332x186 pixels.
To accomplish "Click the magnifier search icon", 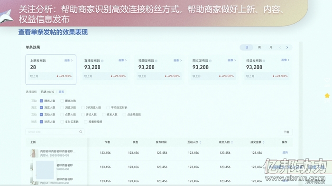I will pyautogui.click(x=81, y=132).
